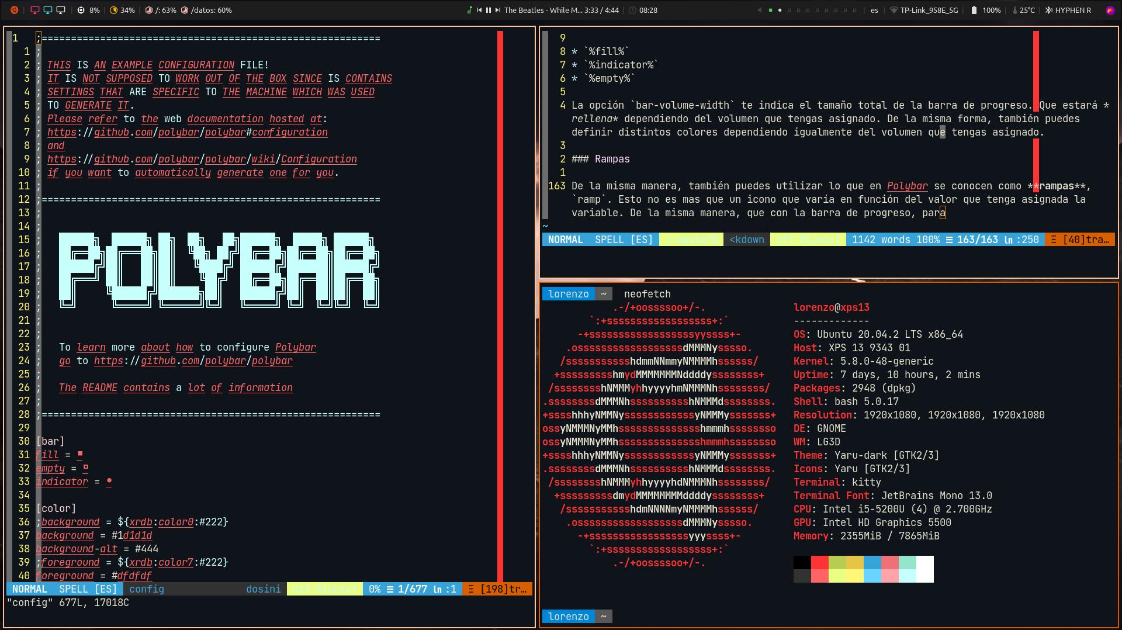The width and height of the screenshot is (1122, 630).
Task: Open the flame icon at far right
Action: click(x=1110, y=10)
